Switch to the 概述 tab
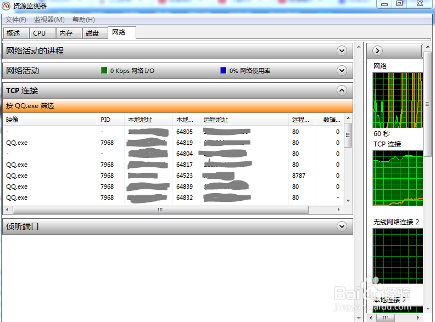The width and height of the screenshot is (435, 322). coord(16,33)
